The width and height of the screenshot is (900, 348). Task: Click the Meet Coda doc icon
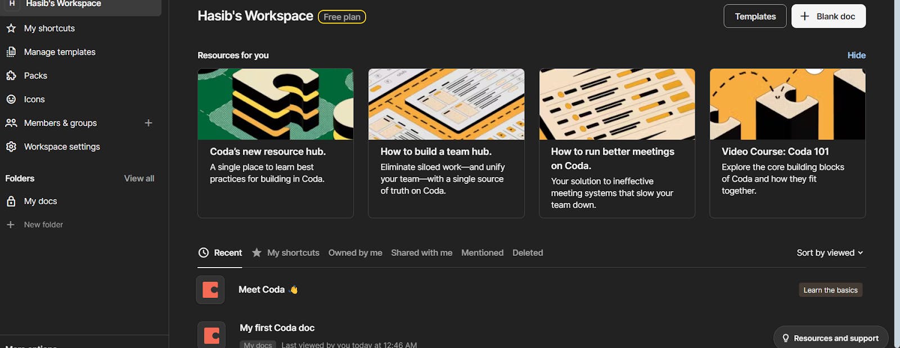tap(210, 290)
